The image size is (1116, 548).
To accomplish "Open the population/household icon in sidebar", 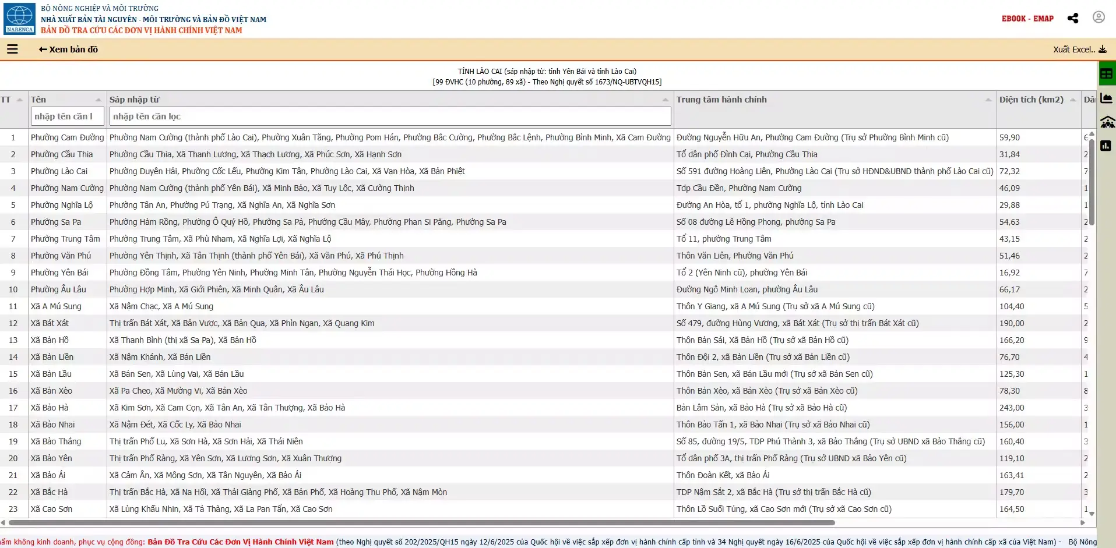I will click(x=1107, y=122).
